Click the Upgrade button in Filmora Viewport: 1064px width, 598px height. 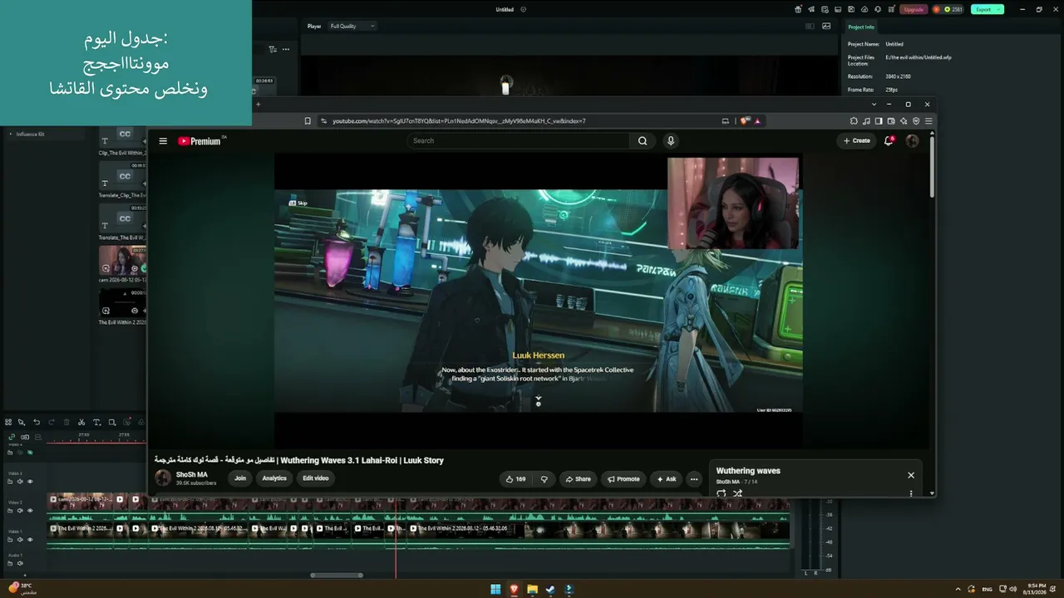point(914,9)
